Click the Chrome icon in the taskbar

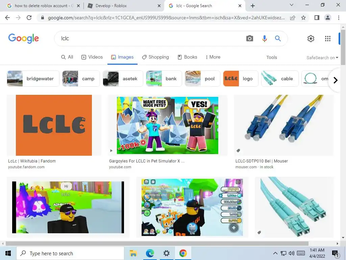point(183,253)
